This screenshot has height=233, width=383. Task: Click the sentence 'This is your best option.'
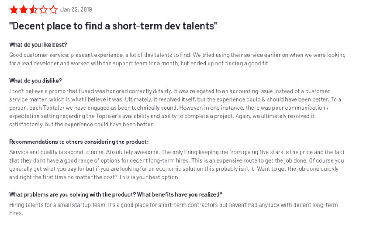149,177
